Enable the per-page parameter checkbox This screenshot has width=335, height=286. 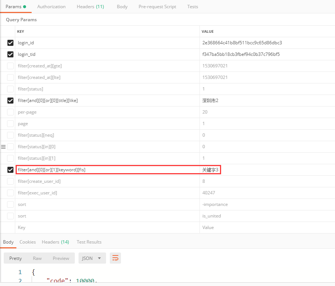click(10, 112)
